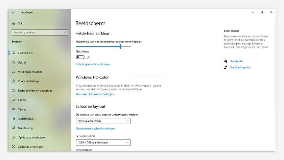Switch to Tabletmodus settings
Screen dimensions: 284x160
(25, 119)
